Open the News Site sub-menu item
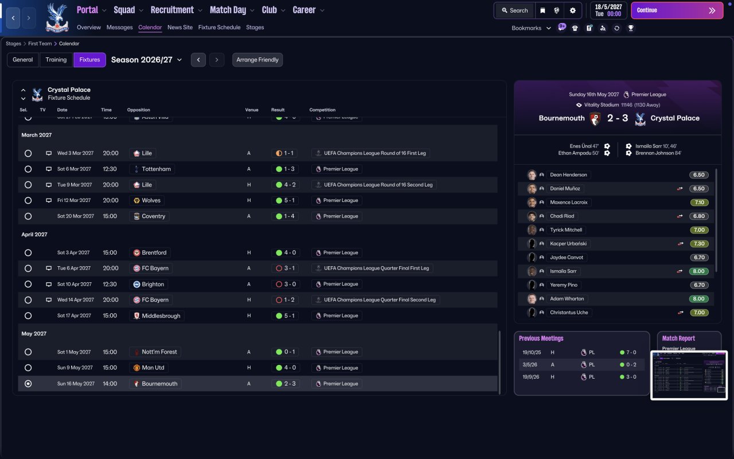This screenshot has width=734, height=459. click(180, 28)
